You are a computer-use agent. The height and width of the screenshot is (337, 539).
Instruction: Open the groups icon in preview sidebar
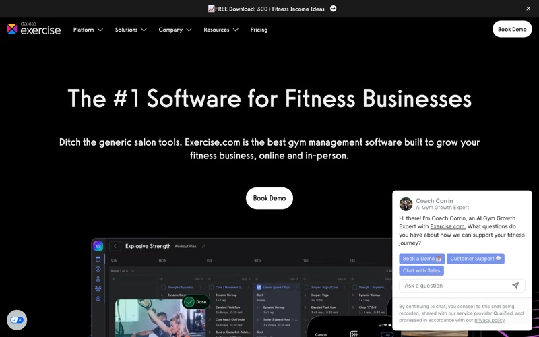[98, 288]
